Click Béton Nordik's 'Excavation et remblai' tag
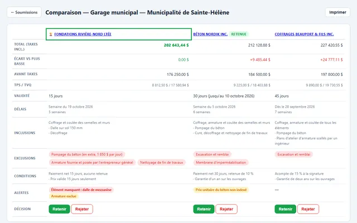Screen dimensions: 357x223 [212, 154]
